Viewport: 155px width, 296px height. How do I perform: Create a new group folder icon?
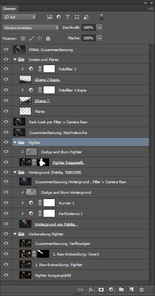(121, 289)
